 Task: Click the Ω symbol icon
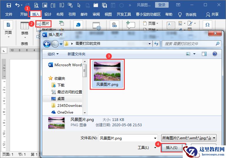point(207,25)
